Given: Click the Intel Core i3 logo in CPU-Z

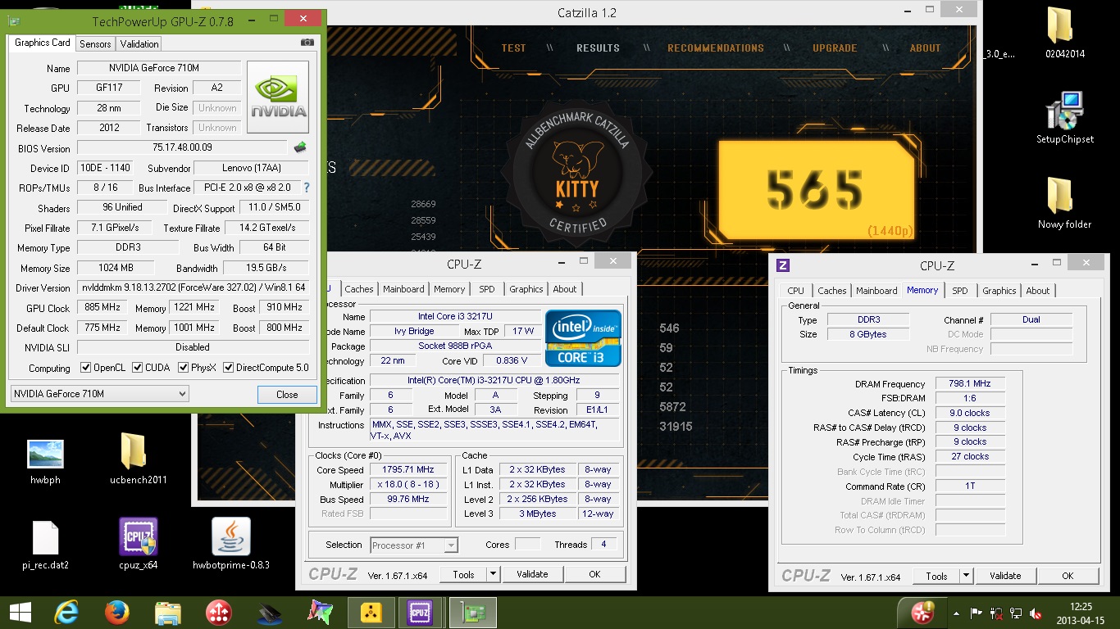Looking at the screenshot, I should click(x=583, y=339).
